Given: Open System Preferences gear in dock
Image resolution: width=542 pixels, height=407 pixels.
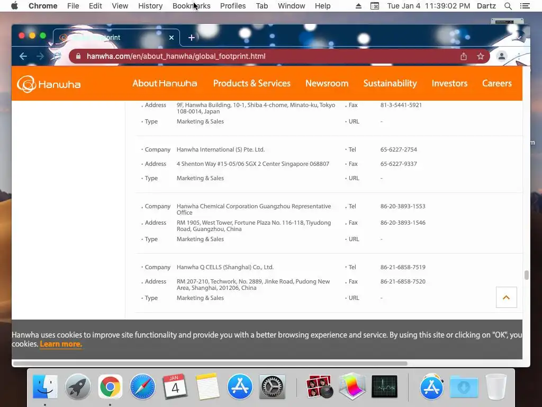Looking at the screenshot, I should 272,386.
